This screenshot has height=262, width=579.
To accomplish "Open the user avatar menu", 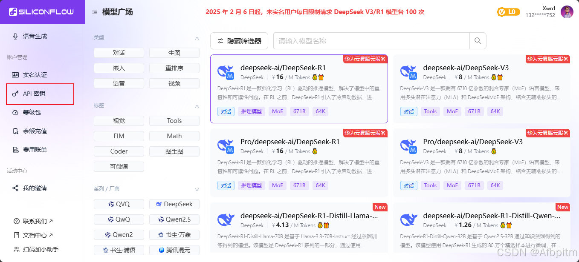I will (x=567, y=12).
